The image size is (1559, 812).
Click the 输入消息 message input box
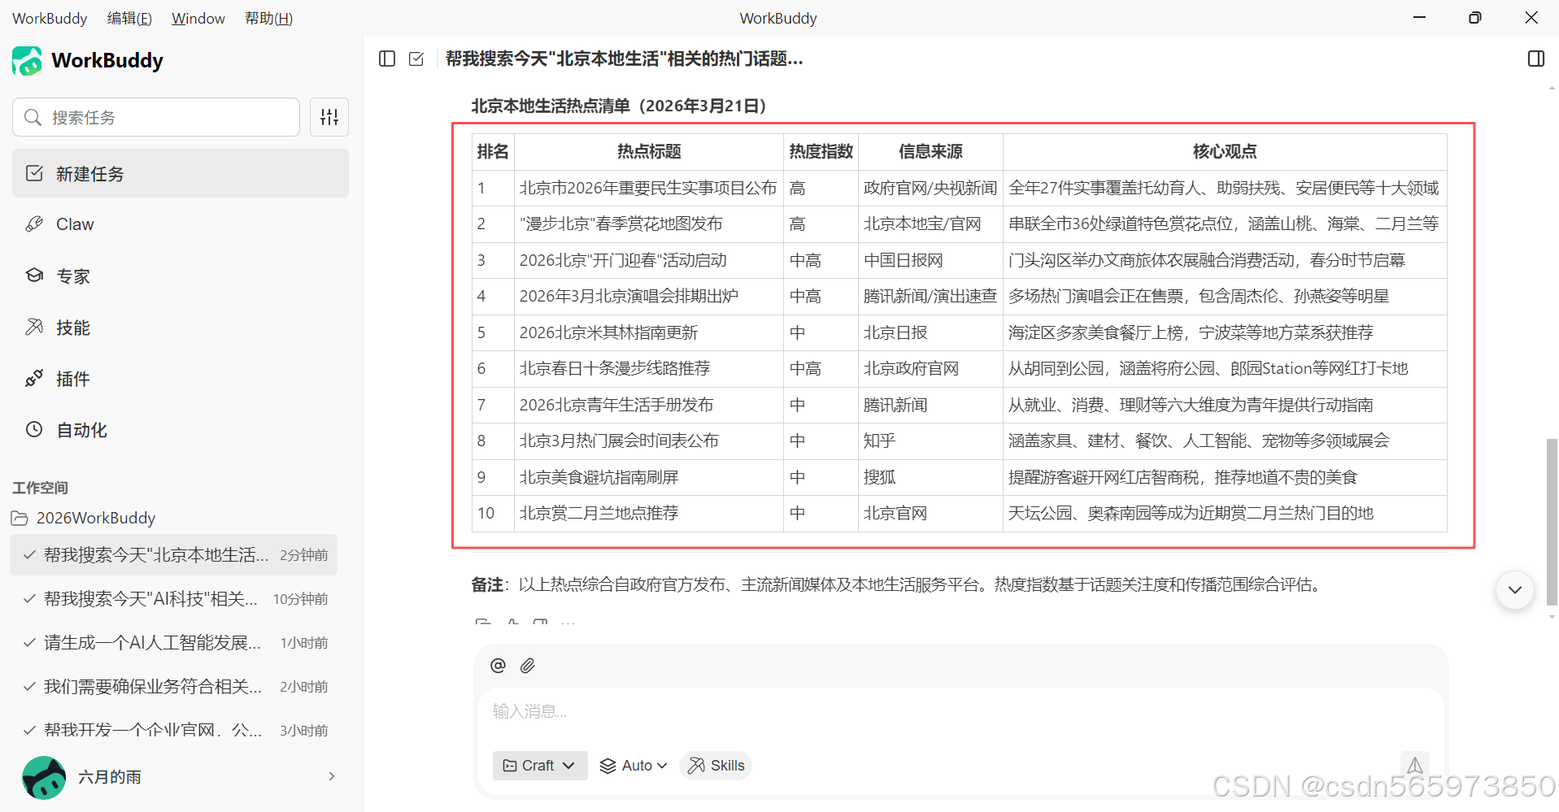coord(960,711)
